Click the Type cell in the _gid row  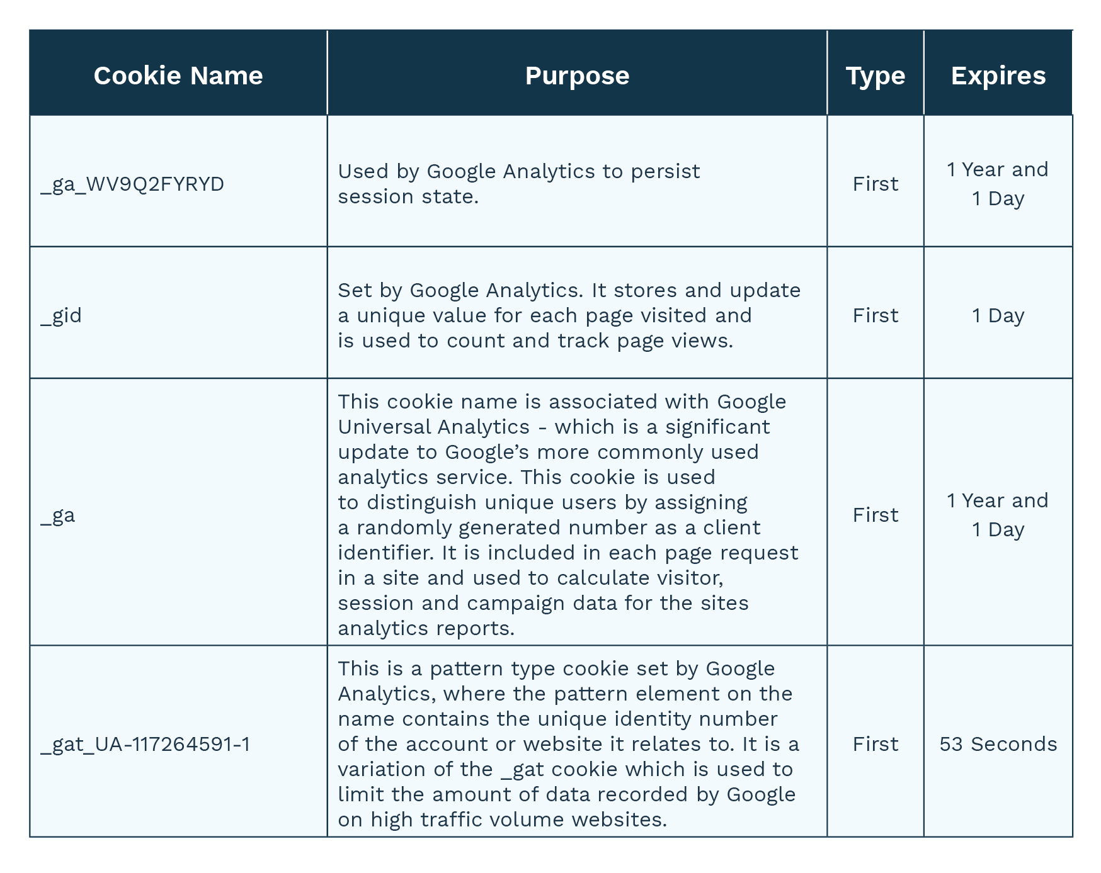[875, 315]
